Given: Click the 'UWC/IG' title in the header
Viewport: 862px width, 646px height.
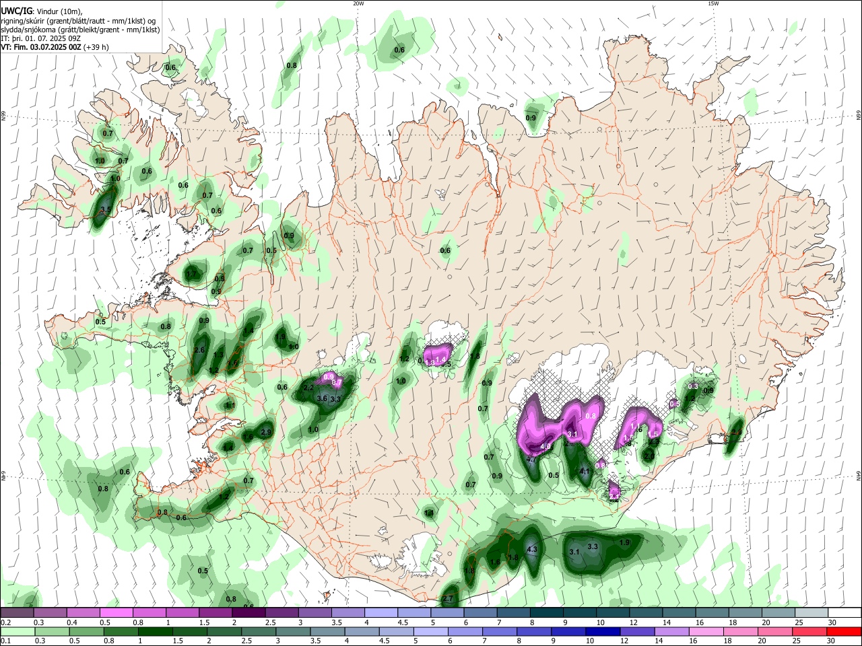Looking at the screenshot, I should tap(16, 11).
